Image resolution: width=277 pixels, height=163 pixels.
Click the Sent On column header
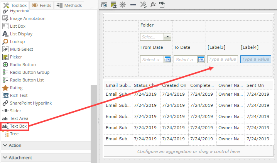[x=259, y=85]
